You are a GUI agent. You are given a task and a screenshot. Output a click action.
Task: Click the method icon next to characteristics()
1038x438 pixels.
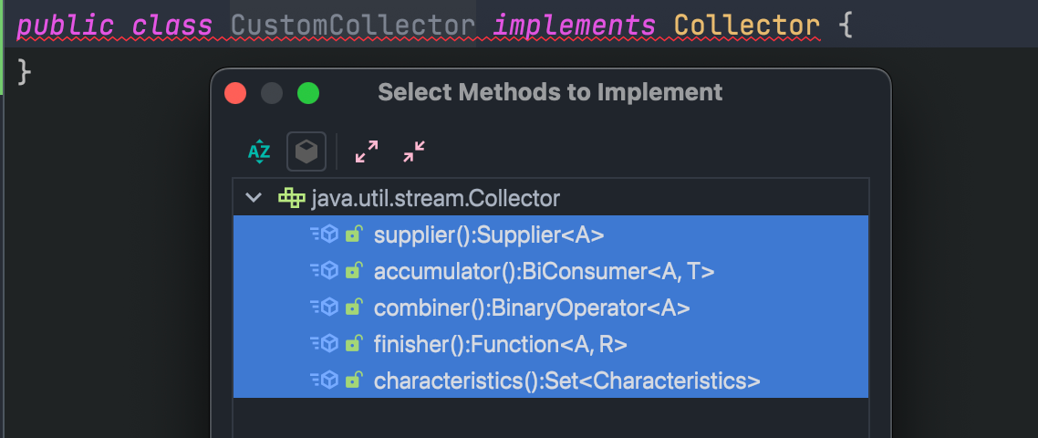coord(325,380)
